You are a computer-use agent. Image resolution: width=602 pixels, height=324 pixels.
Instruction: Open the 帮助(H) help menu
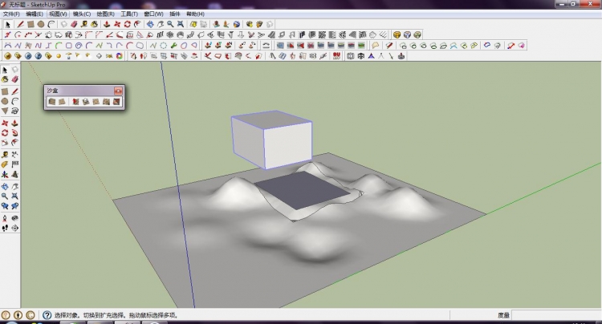tap(195, 14)
